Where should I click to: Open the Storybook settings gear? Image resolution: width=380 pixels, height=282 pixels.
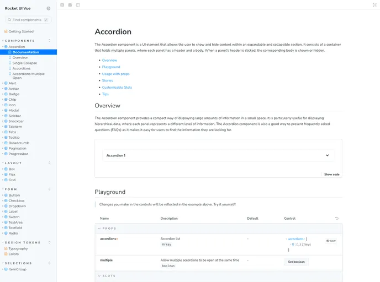tap(49, 8)
